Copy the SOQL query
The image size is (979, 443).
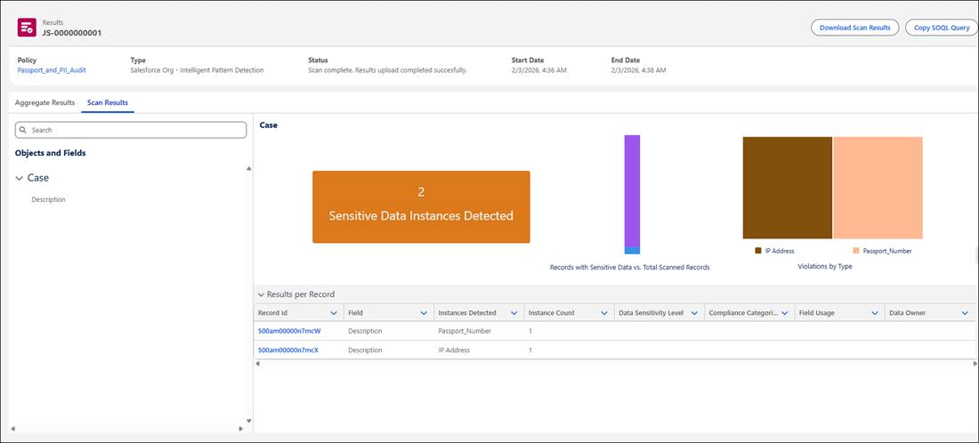point(943,28)
